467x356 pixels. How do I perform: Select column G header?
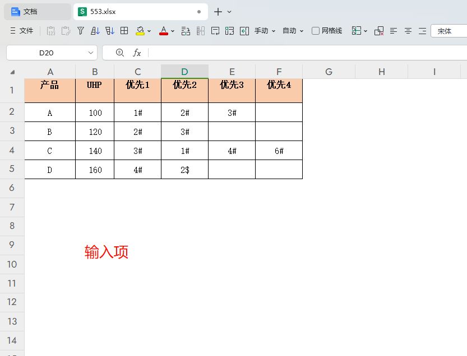click(329, 72)
